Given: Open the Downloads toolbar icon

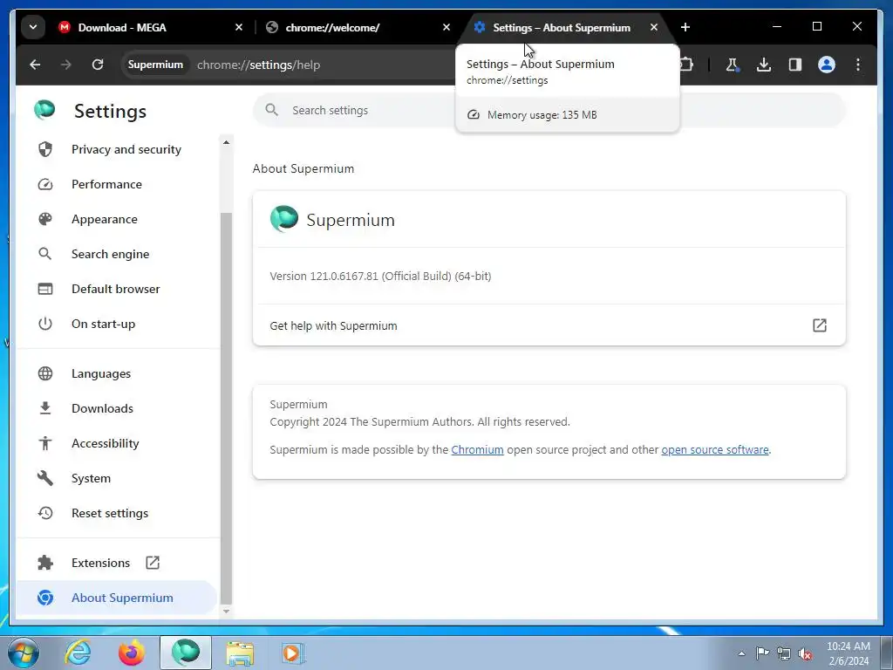Looking at the screenshot, I should (764, 65).
